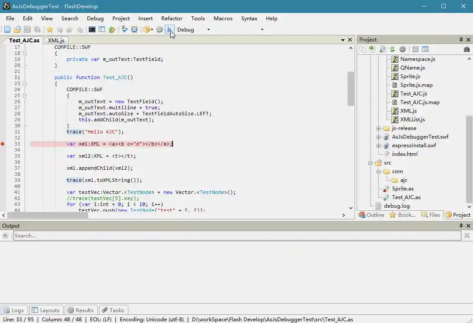The height and width of the screenshot is (323, 473).
Task: Start debugging via the play icon
Action: click(170, 29)
